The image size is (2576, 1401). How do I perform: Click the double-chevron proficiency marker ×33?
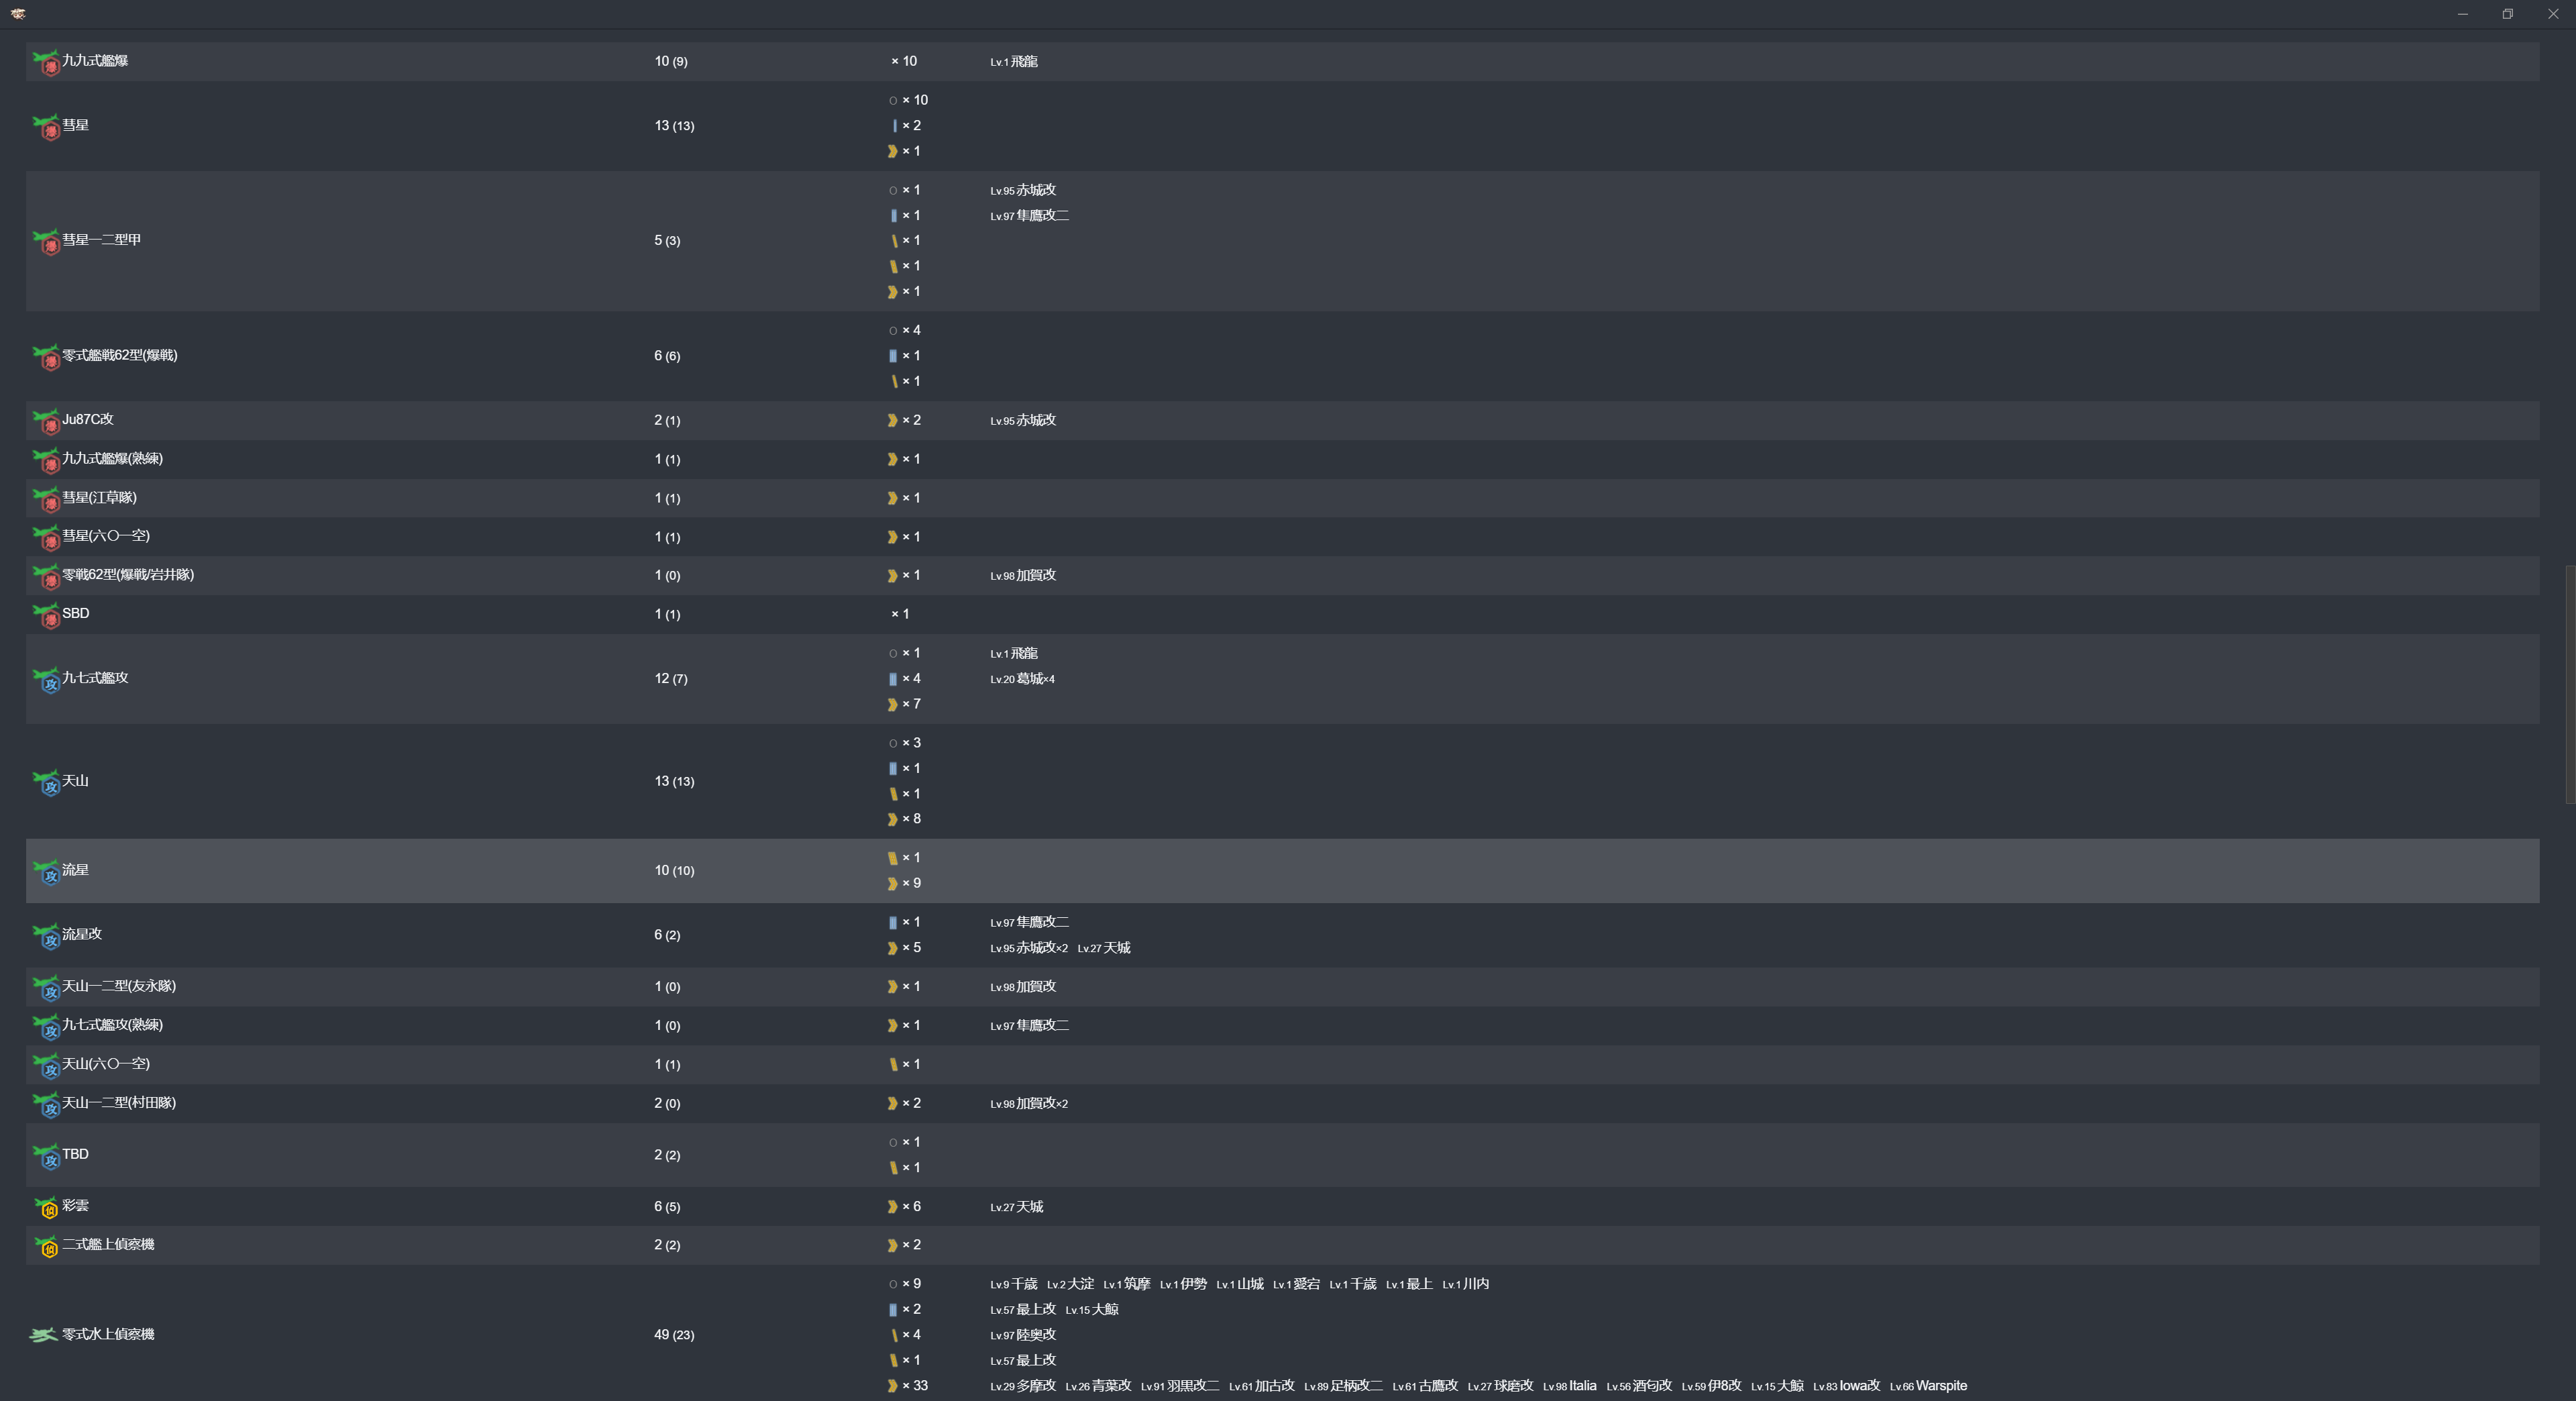pos(892,1386)
